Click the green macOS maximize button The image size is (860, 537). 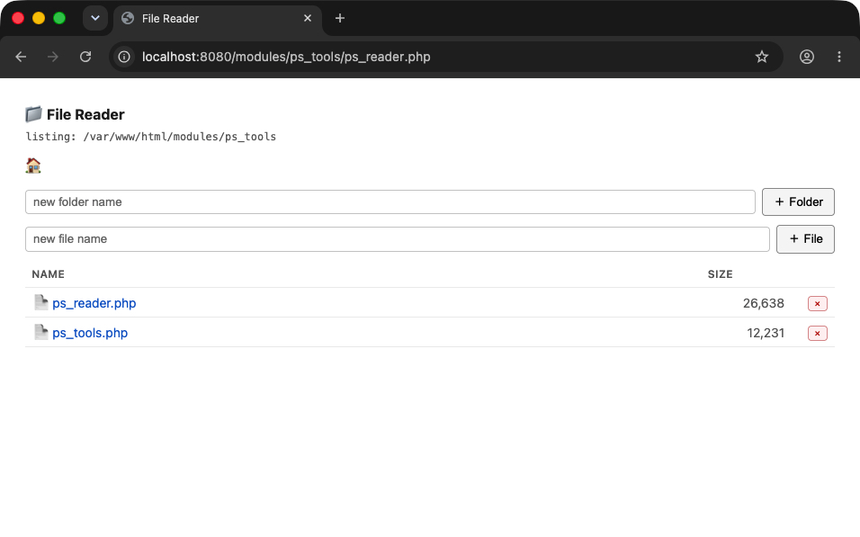59,18
